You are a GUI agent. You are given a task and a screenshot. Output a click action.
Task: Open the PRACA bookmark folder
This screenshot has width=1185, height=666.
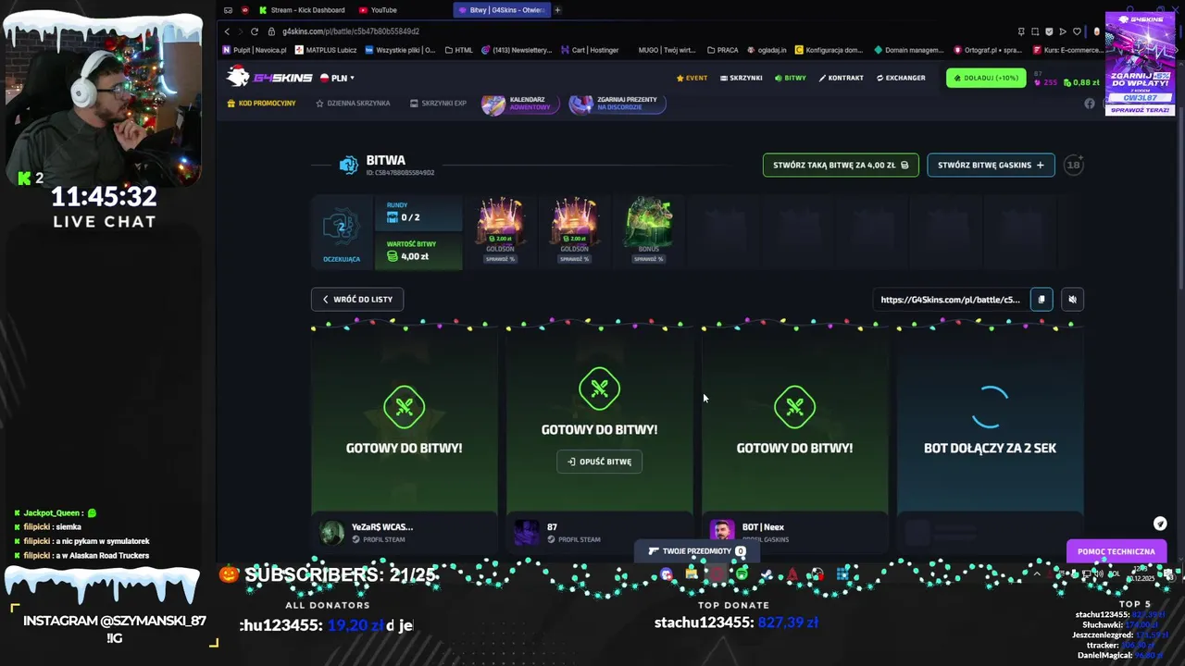coord(722,50)
